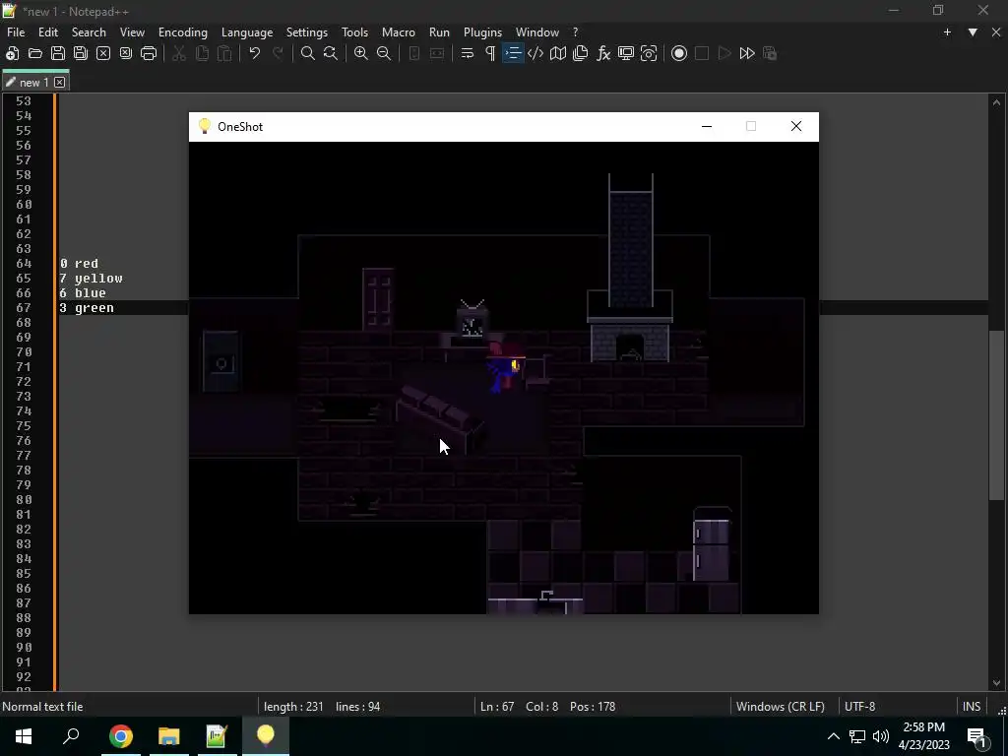1008x756 pixels.
Task: Click the user-defined language code brackets icon
Action: (535, 53)
